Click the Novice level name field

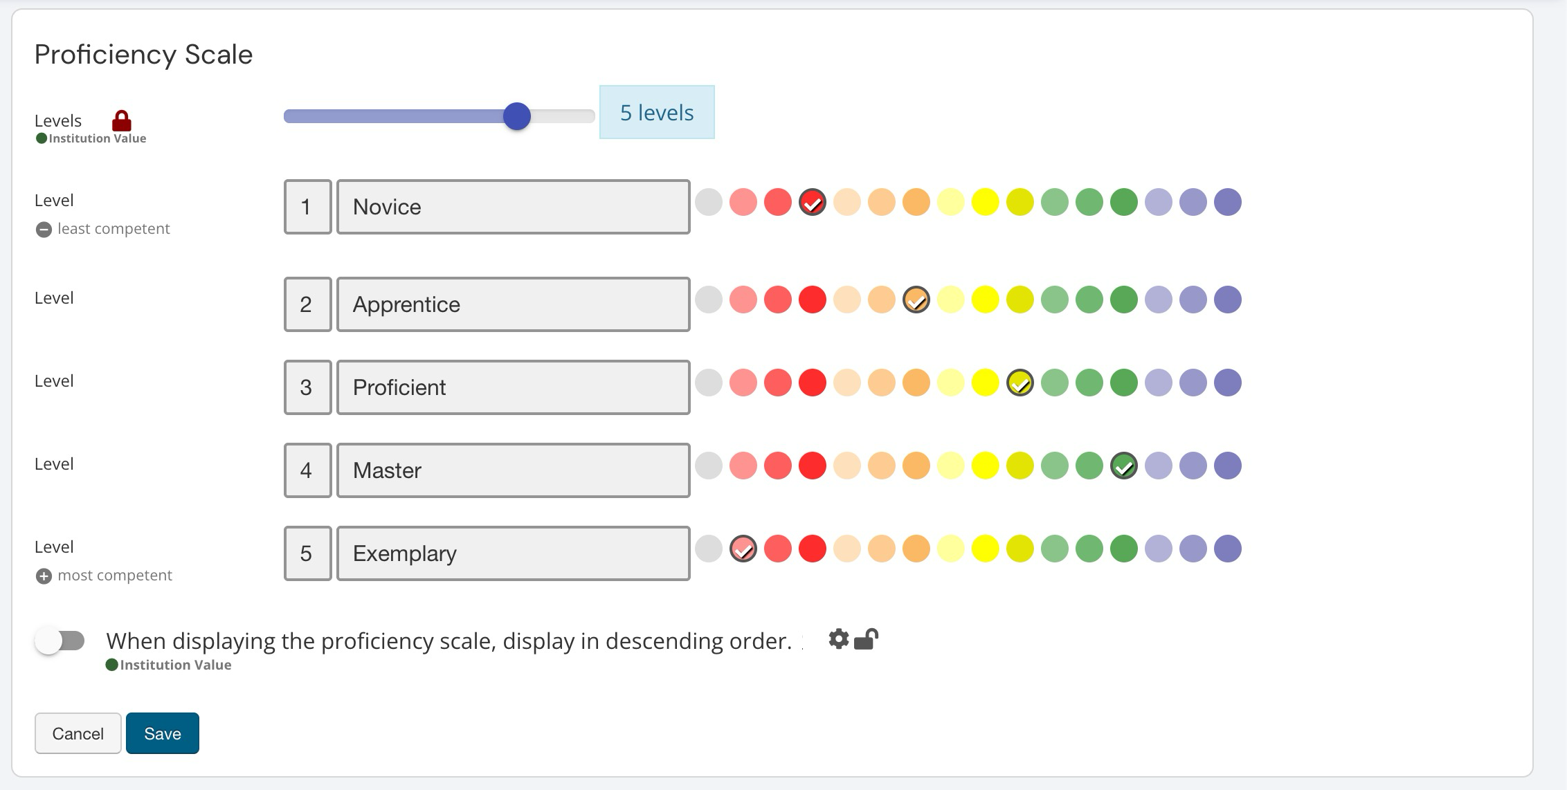(x=513, y=207)
